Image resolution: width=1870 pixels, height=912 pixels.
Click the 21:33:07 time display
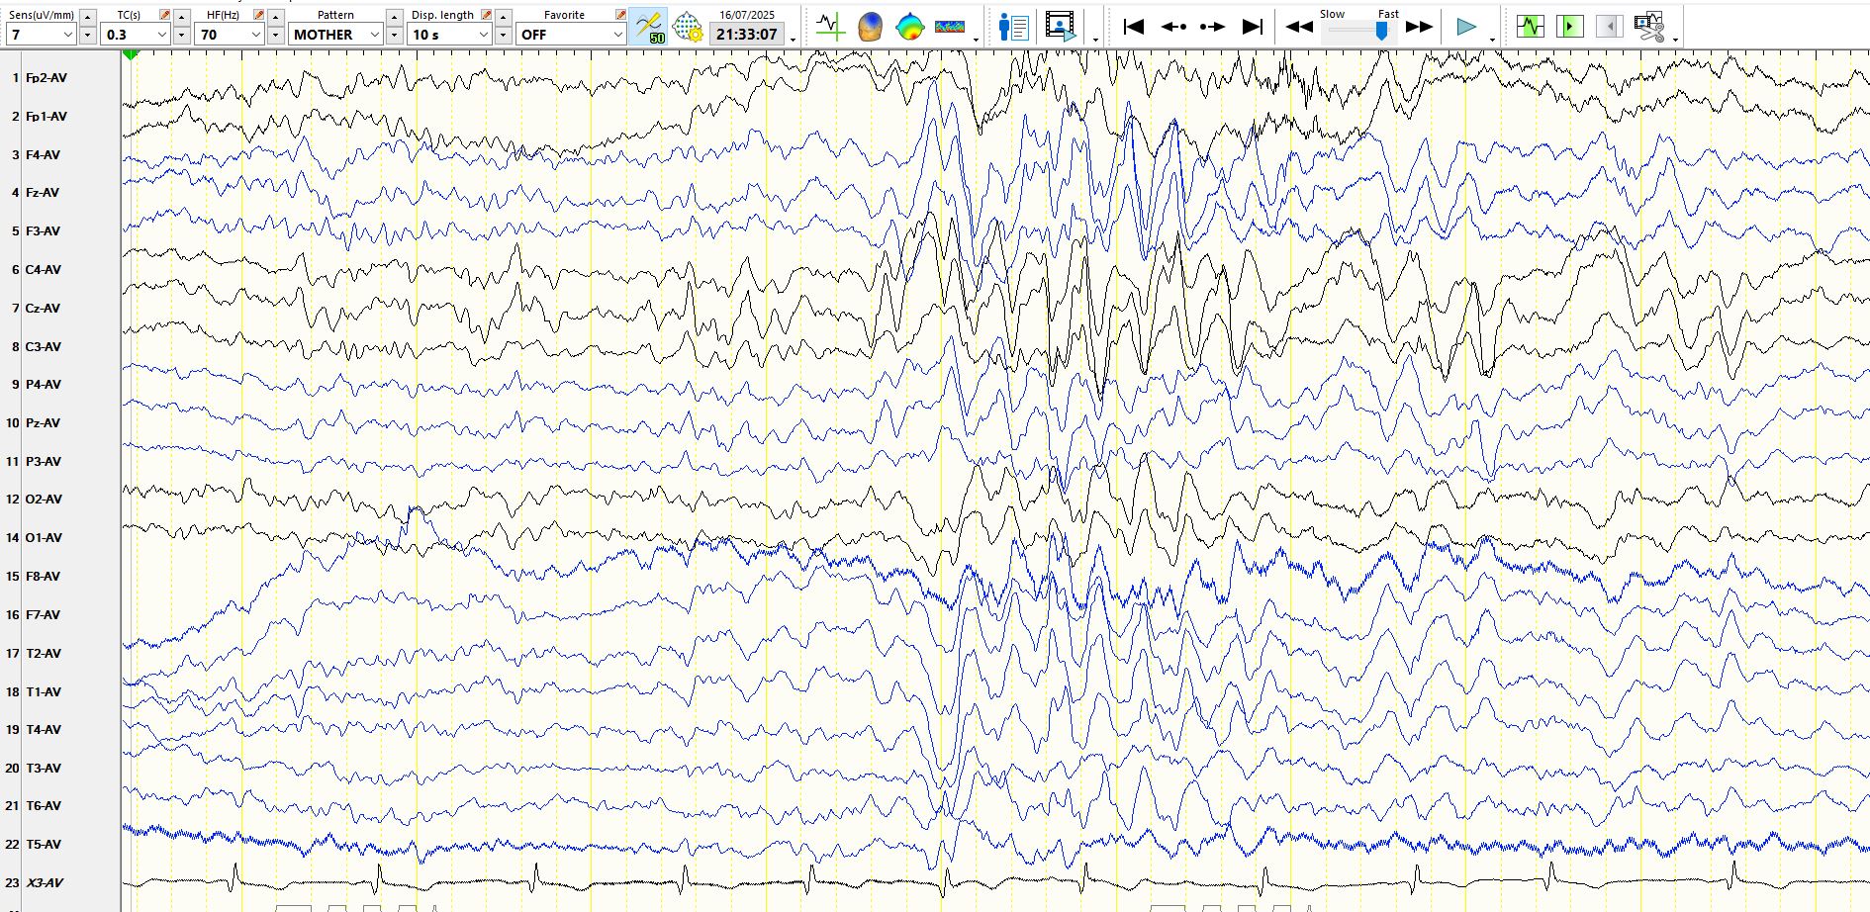pyautogui.click(x=747, y=35)
